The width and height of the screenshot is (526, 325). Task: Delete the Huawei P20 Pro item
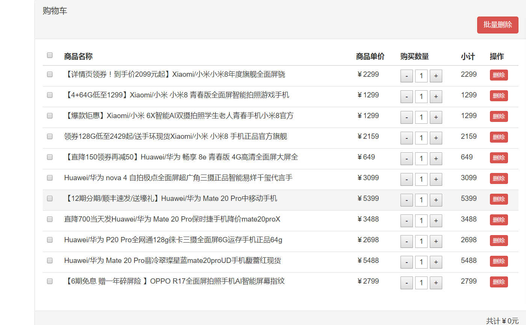pyautogui.click(x=499, y=240)
